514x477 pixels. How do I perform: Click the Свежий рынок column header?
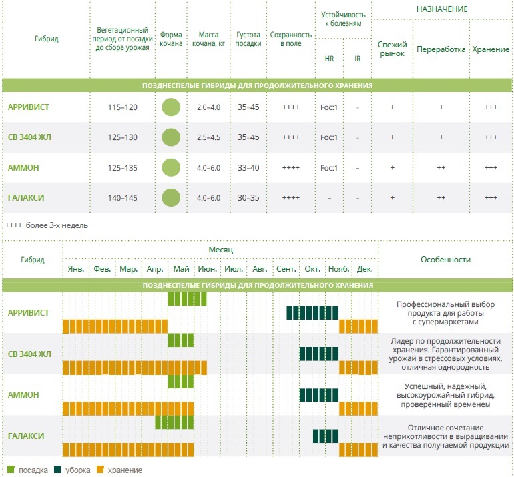[392, 49]
